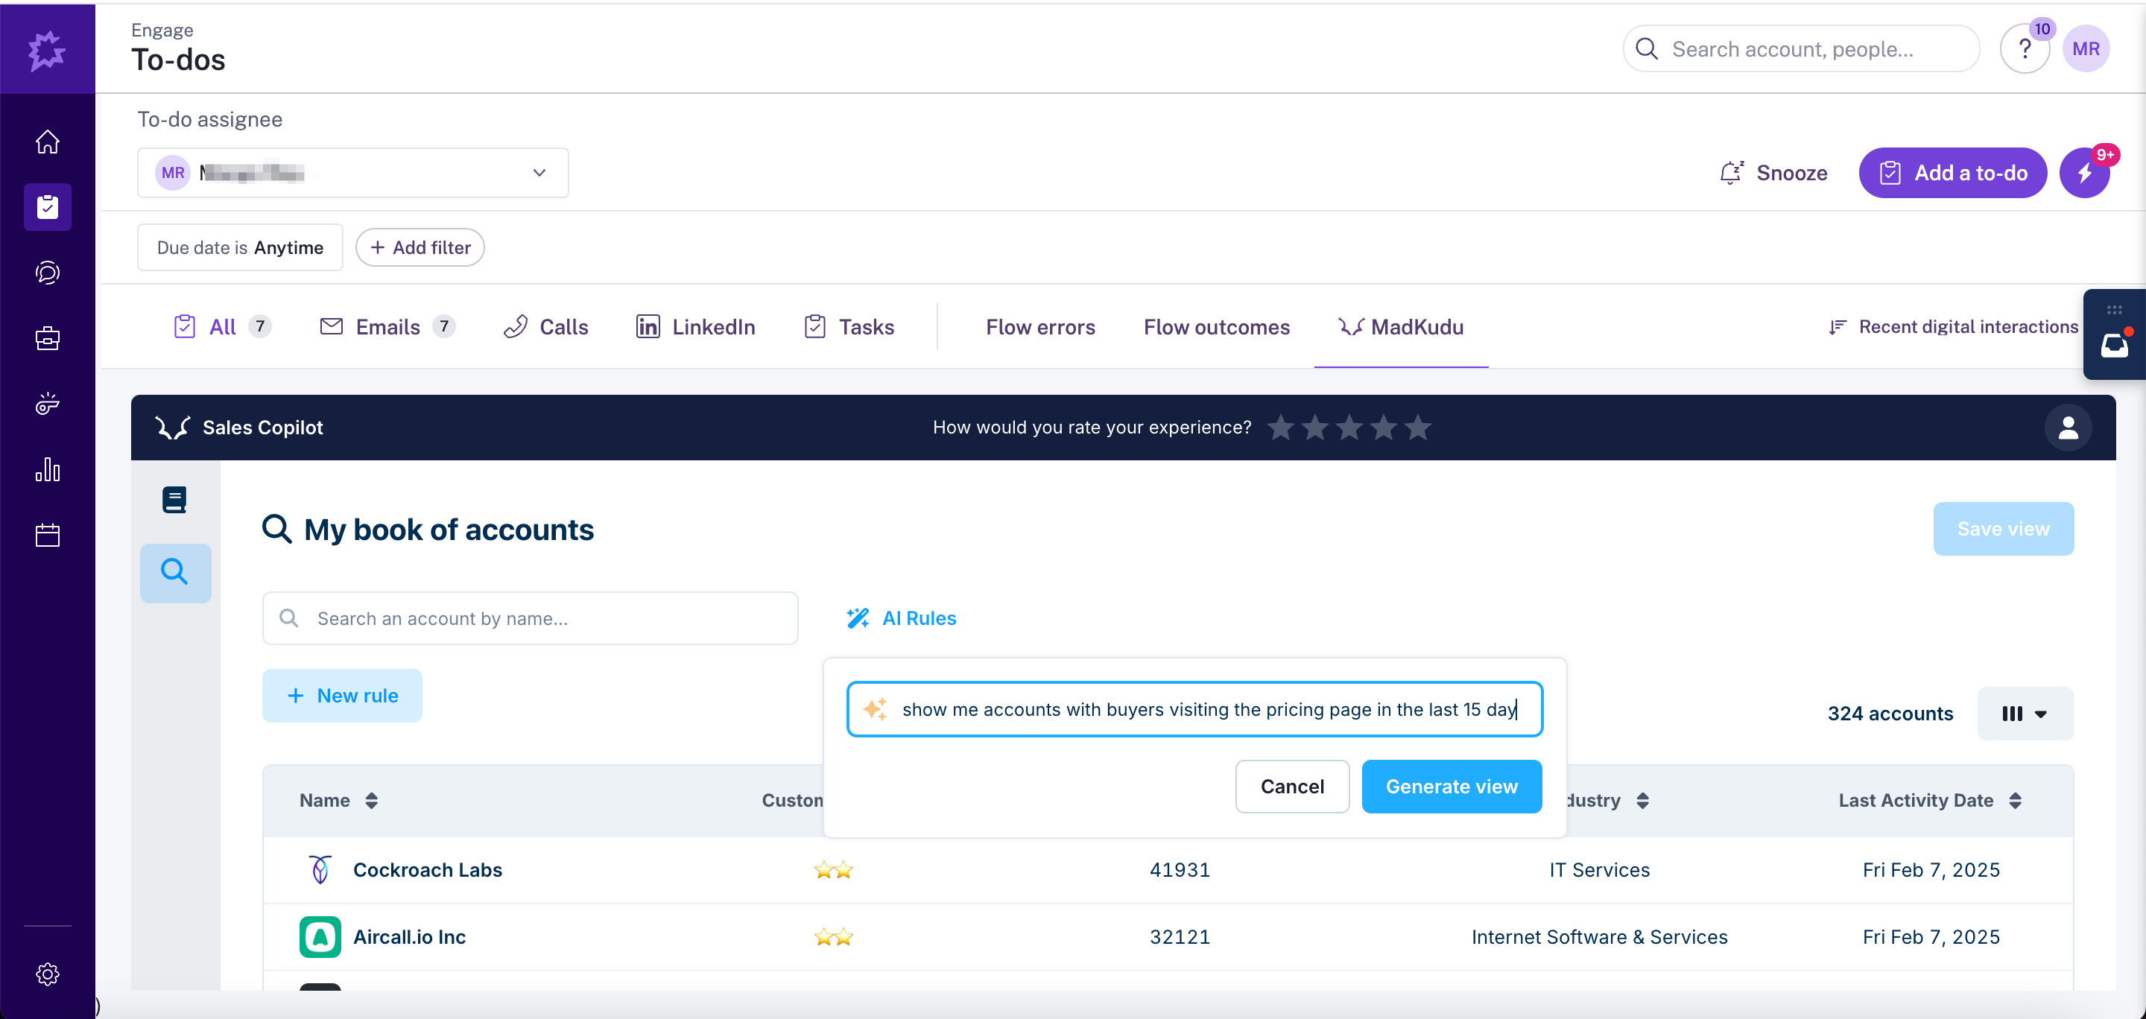
Task: Open the columns selector dropdown
Action: pos(2025,714)
